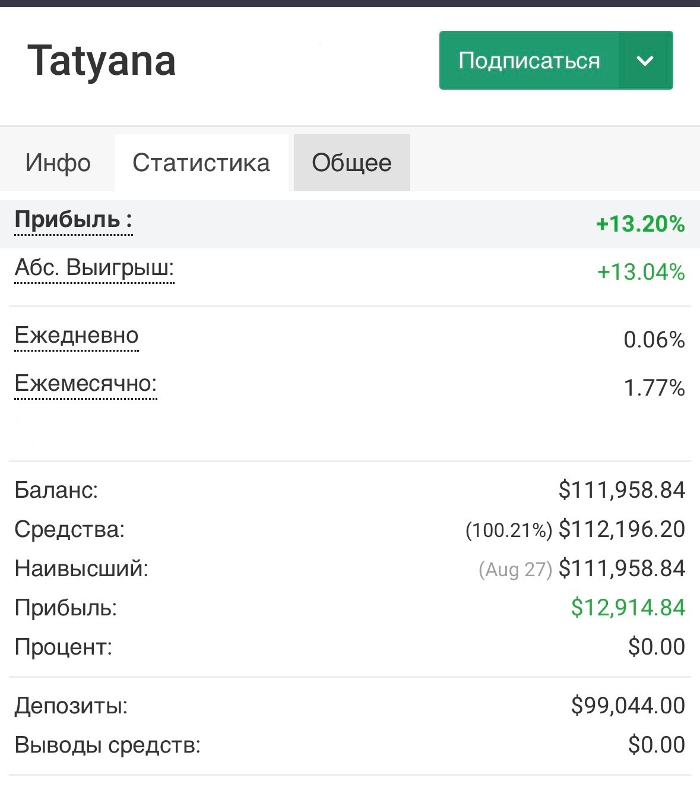The width and height of the screenshot is (700, 793).
Task: Click the Ежемесячно: label
Action: pyautogui.click(x=85, y=384)
